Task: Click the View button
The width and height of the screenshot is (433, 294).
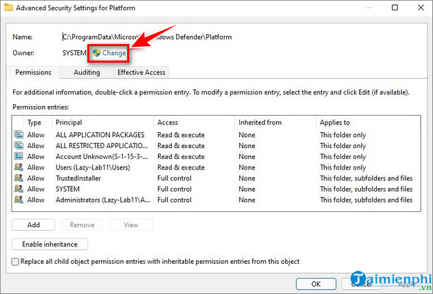Action: (131, 225)
